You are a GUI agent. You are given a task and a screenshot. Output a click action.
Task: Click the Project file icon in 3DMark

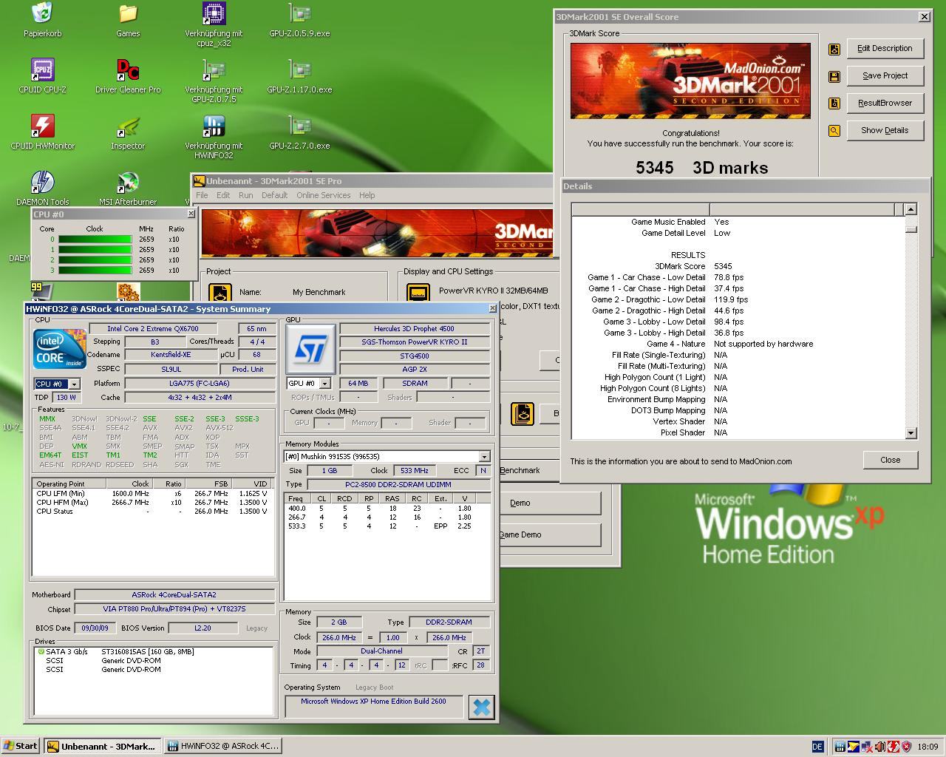pyautogui.click(x=220, y=293)
